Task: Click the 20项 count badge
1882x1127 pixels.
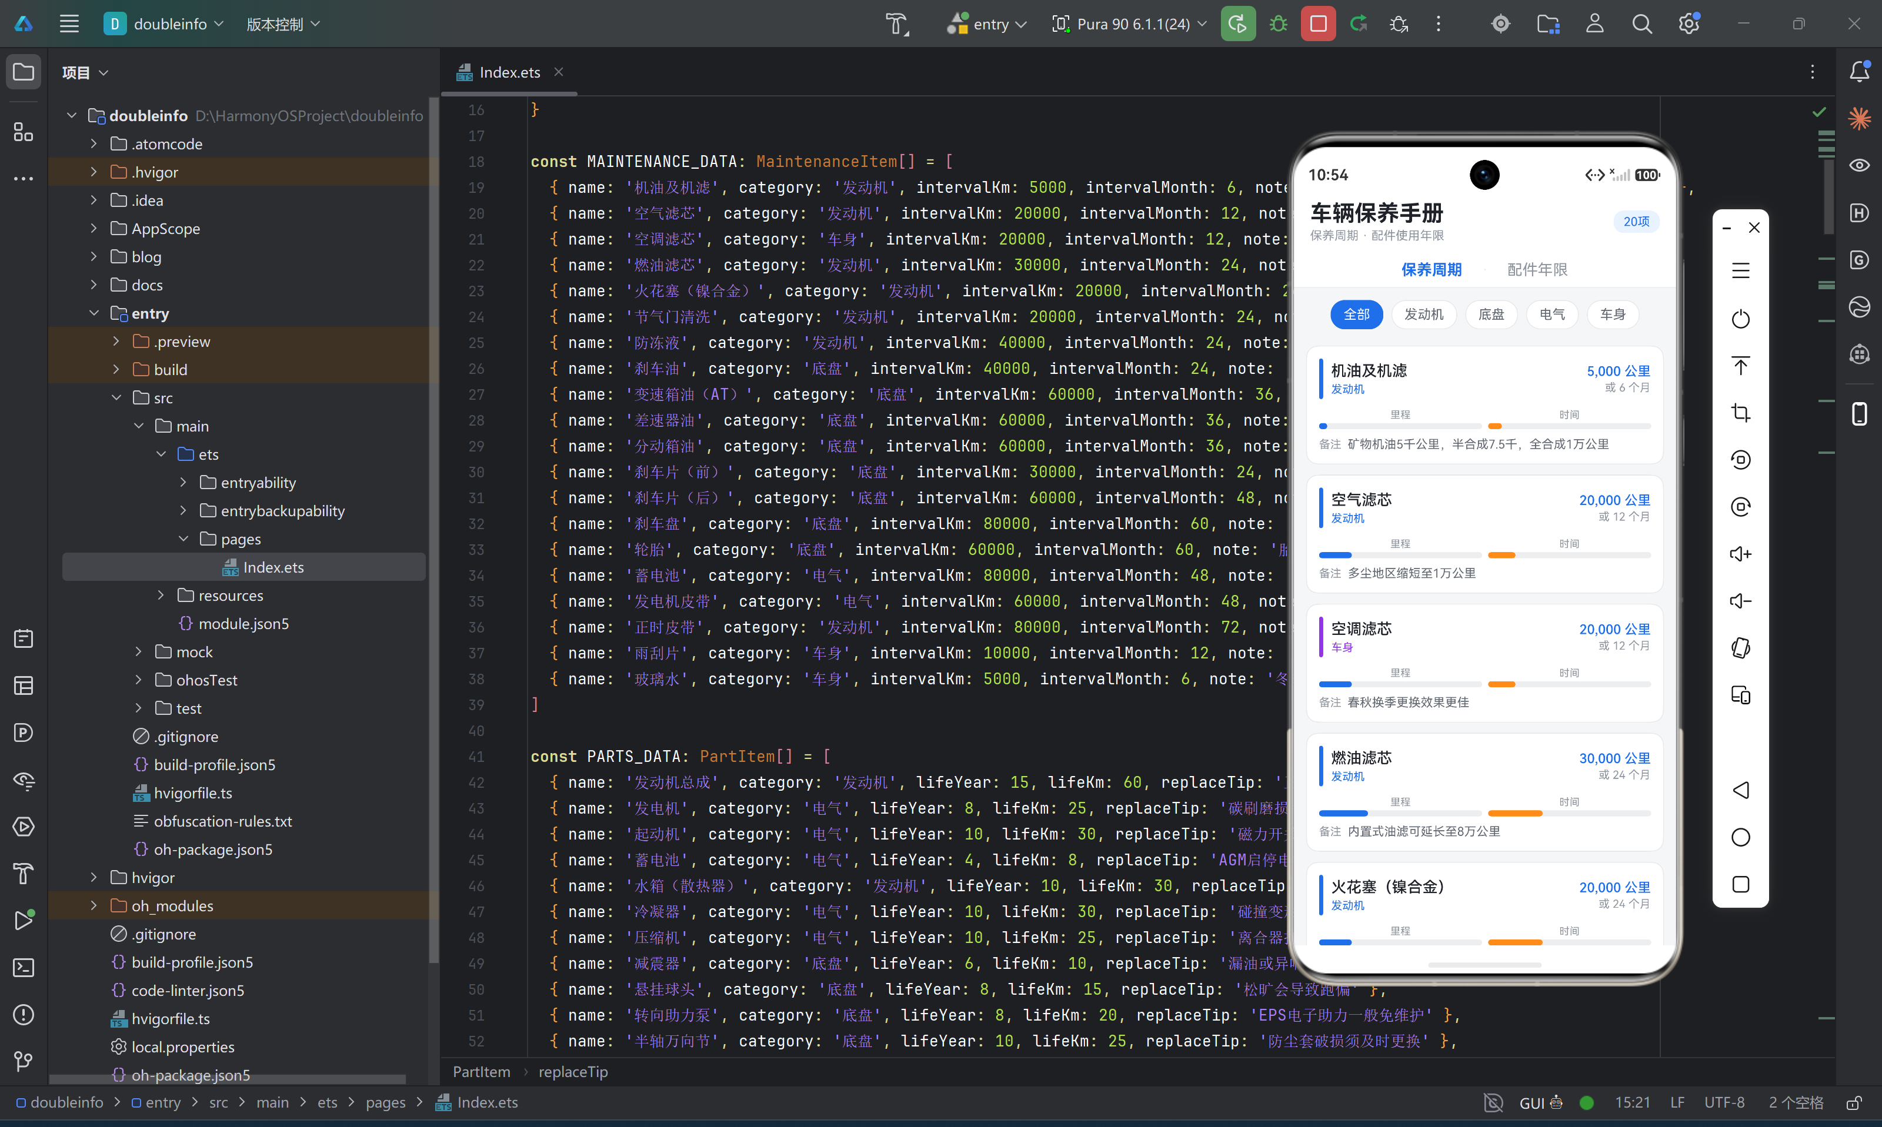Action: point(1636,221)
